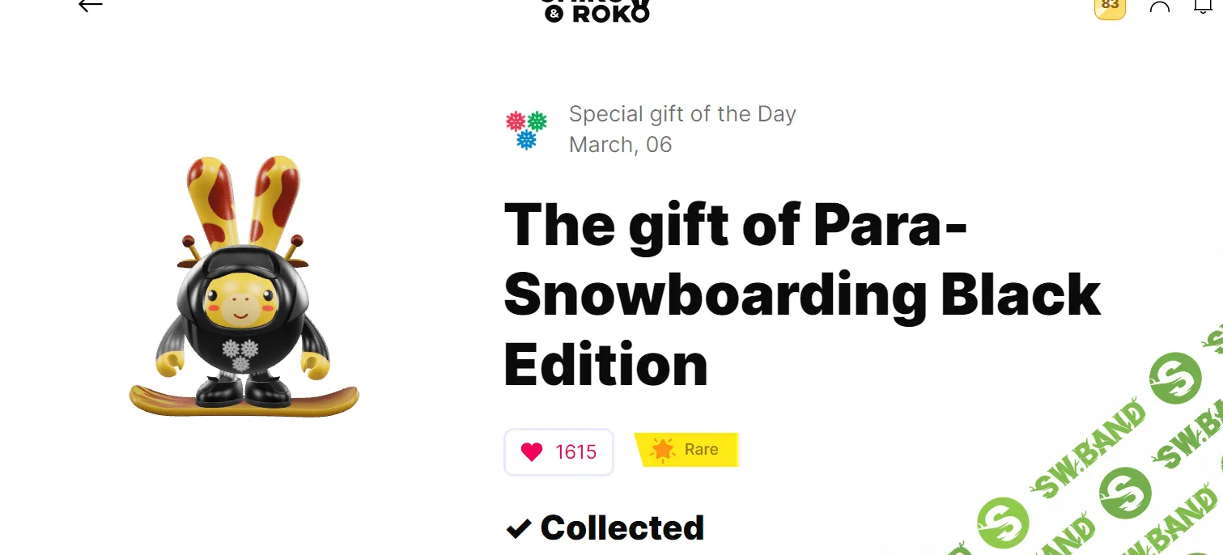Click the snowflake emblem on mascot's suit

240,354
